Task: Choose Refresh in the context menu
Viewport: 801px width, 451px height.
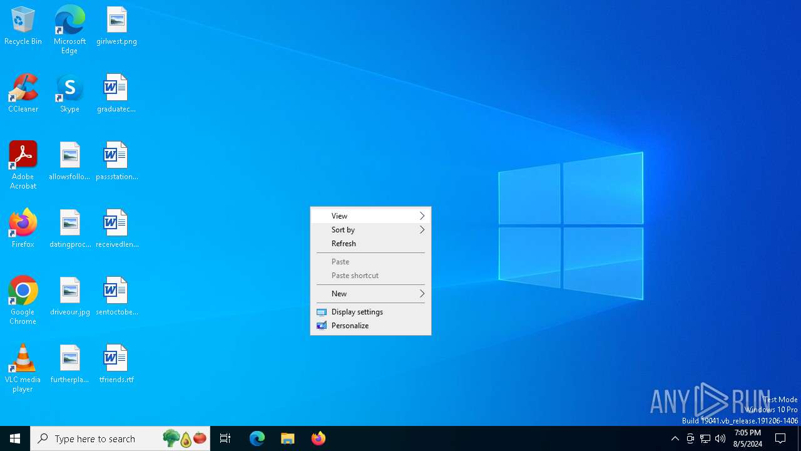Action: coord(370,244)
